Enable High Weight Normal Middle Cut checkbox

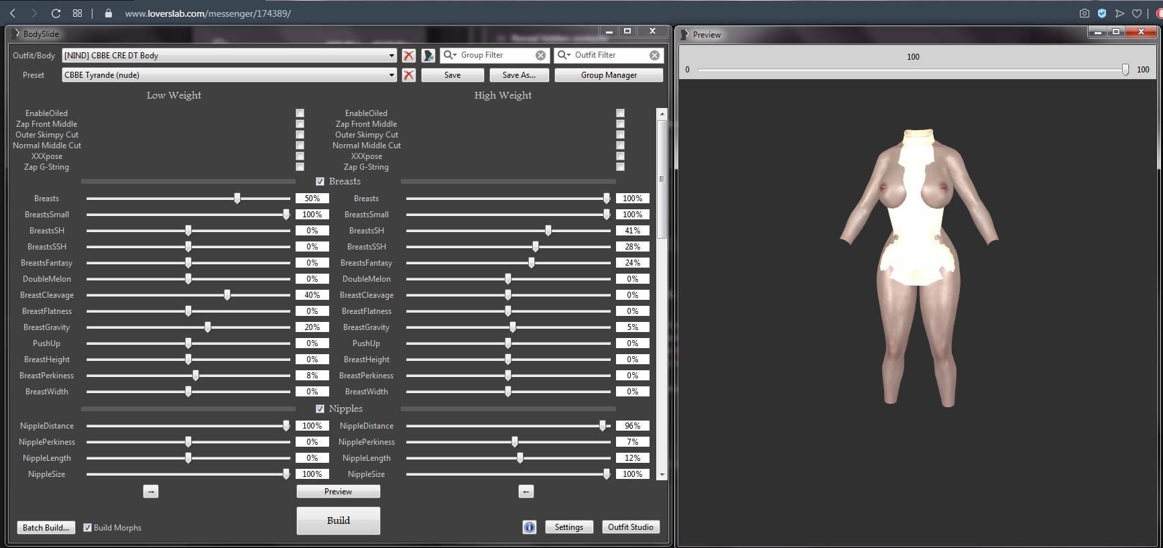click(x=620, y=146)
